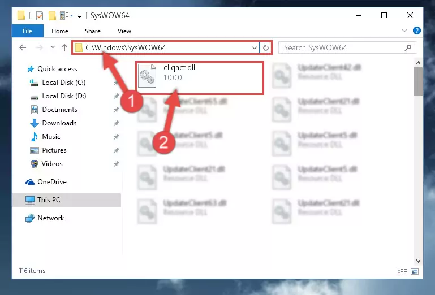Click the cliqact.dll gear file icon
435x295 pixels.
(x=147, y=75)
